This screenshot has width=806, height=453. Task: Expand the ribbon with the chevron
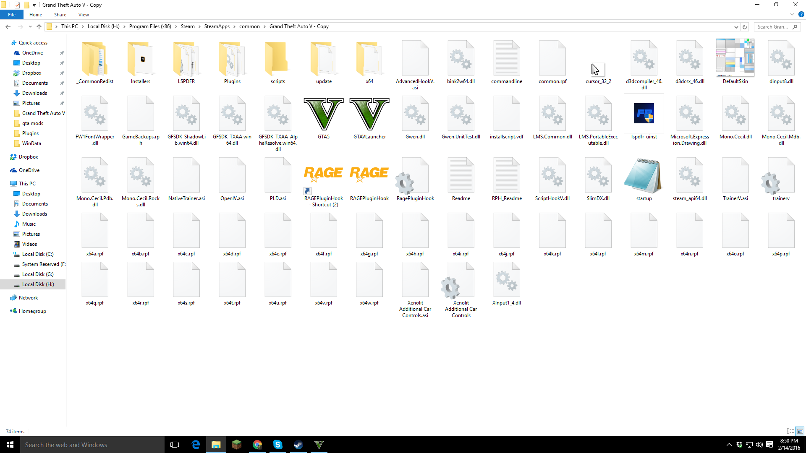tap(792, 14)
